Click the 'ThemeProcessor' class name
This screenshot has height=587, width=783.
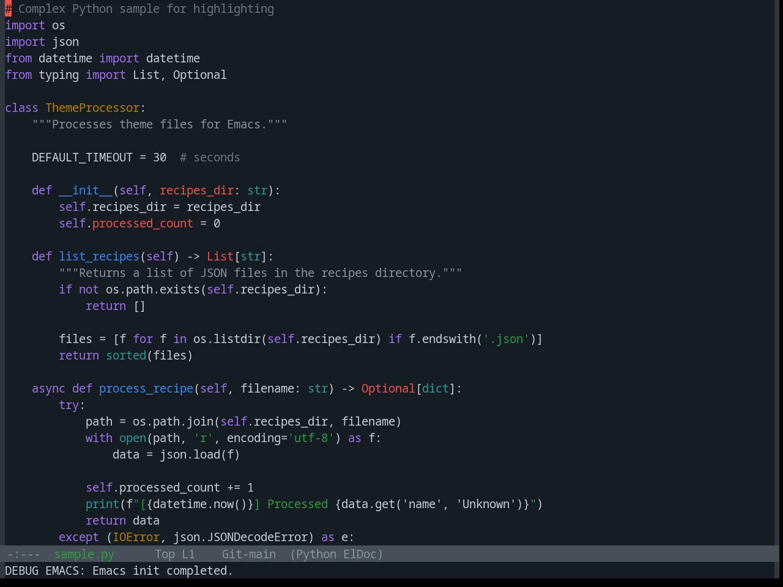coord(92,108)
